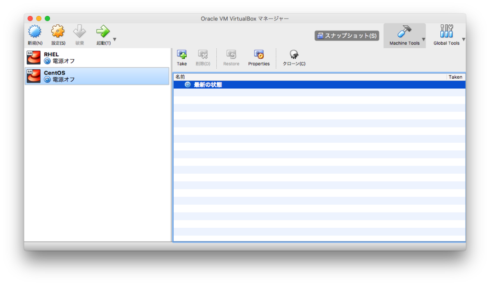The height and width of the screenshot is (285, 490).
Task: Select the Global Tools icon
Action: pos(446,32)
